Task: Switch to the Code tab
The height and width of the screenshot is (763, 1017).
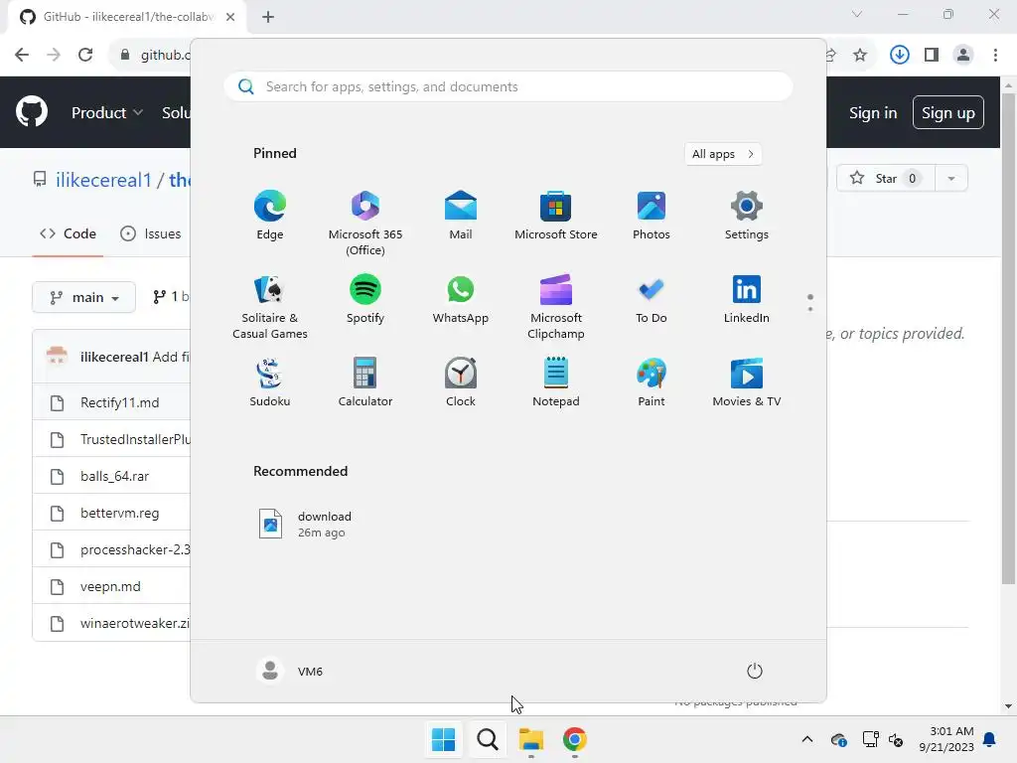Action: click(68, 233)
